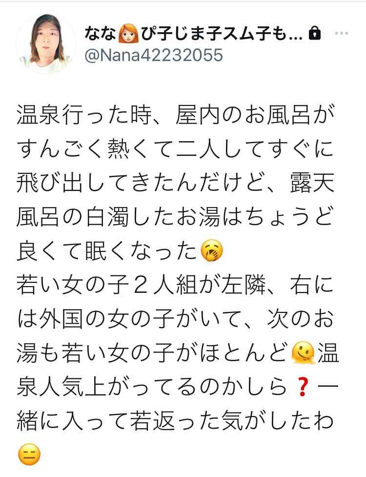Click the yawning face emoji after 眠くなった
366x477 pixels.
pyautogui.click(x=212, y=251)
